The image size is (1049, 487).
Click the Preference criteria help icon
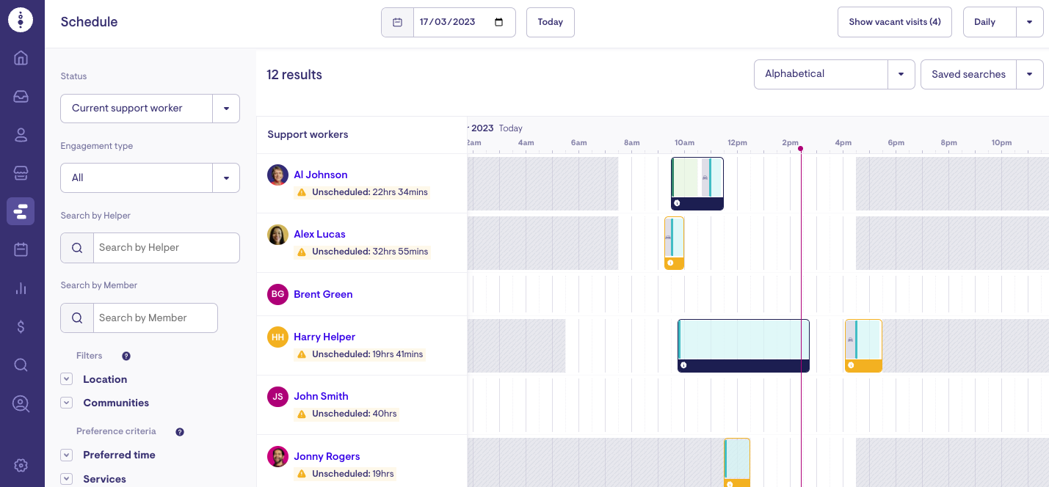coord(180,432)
